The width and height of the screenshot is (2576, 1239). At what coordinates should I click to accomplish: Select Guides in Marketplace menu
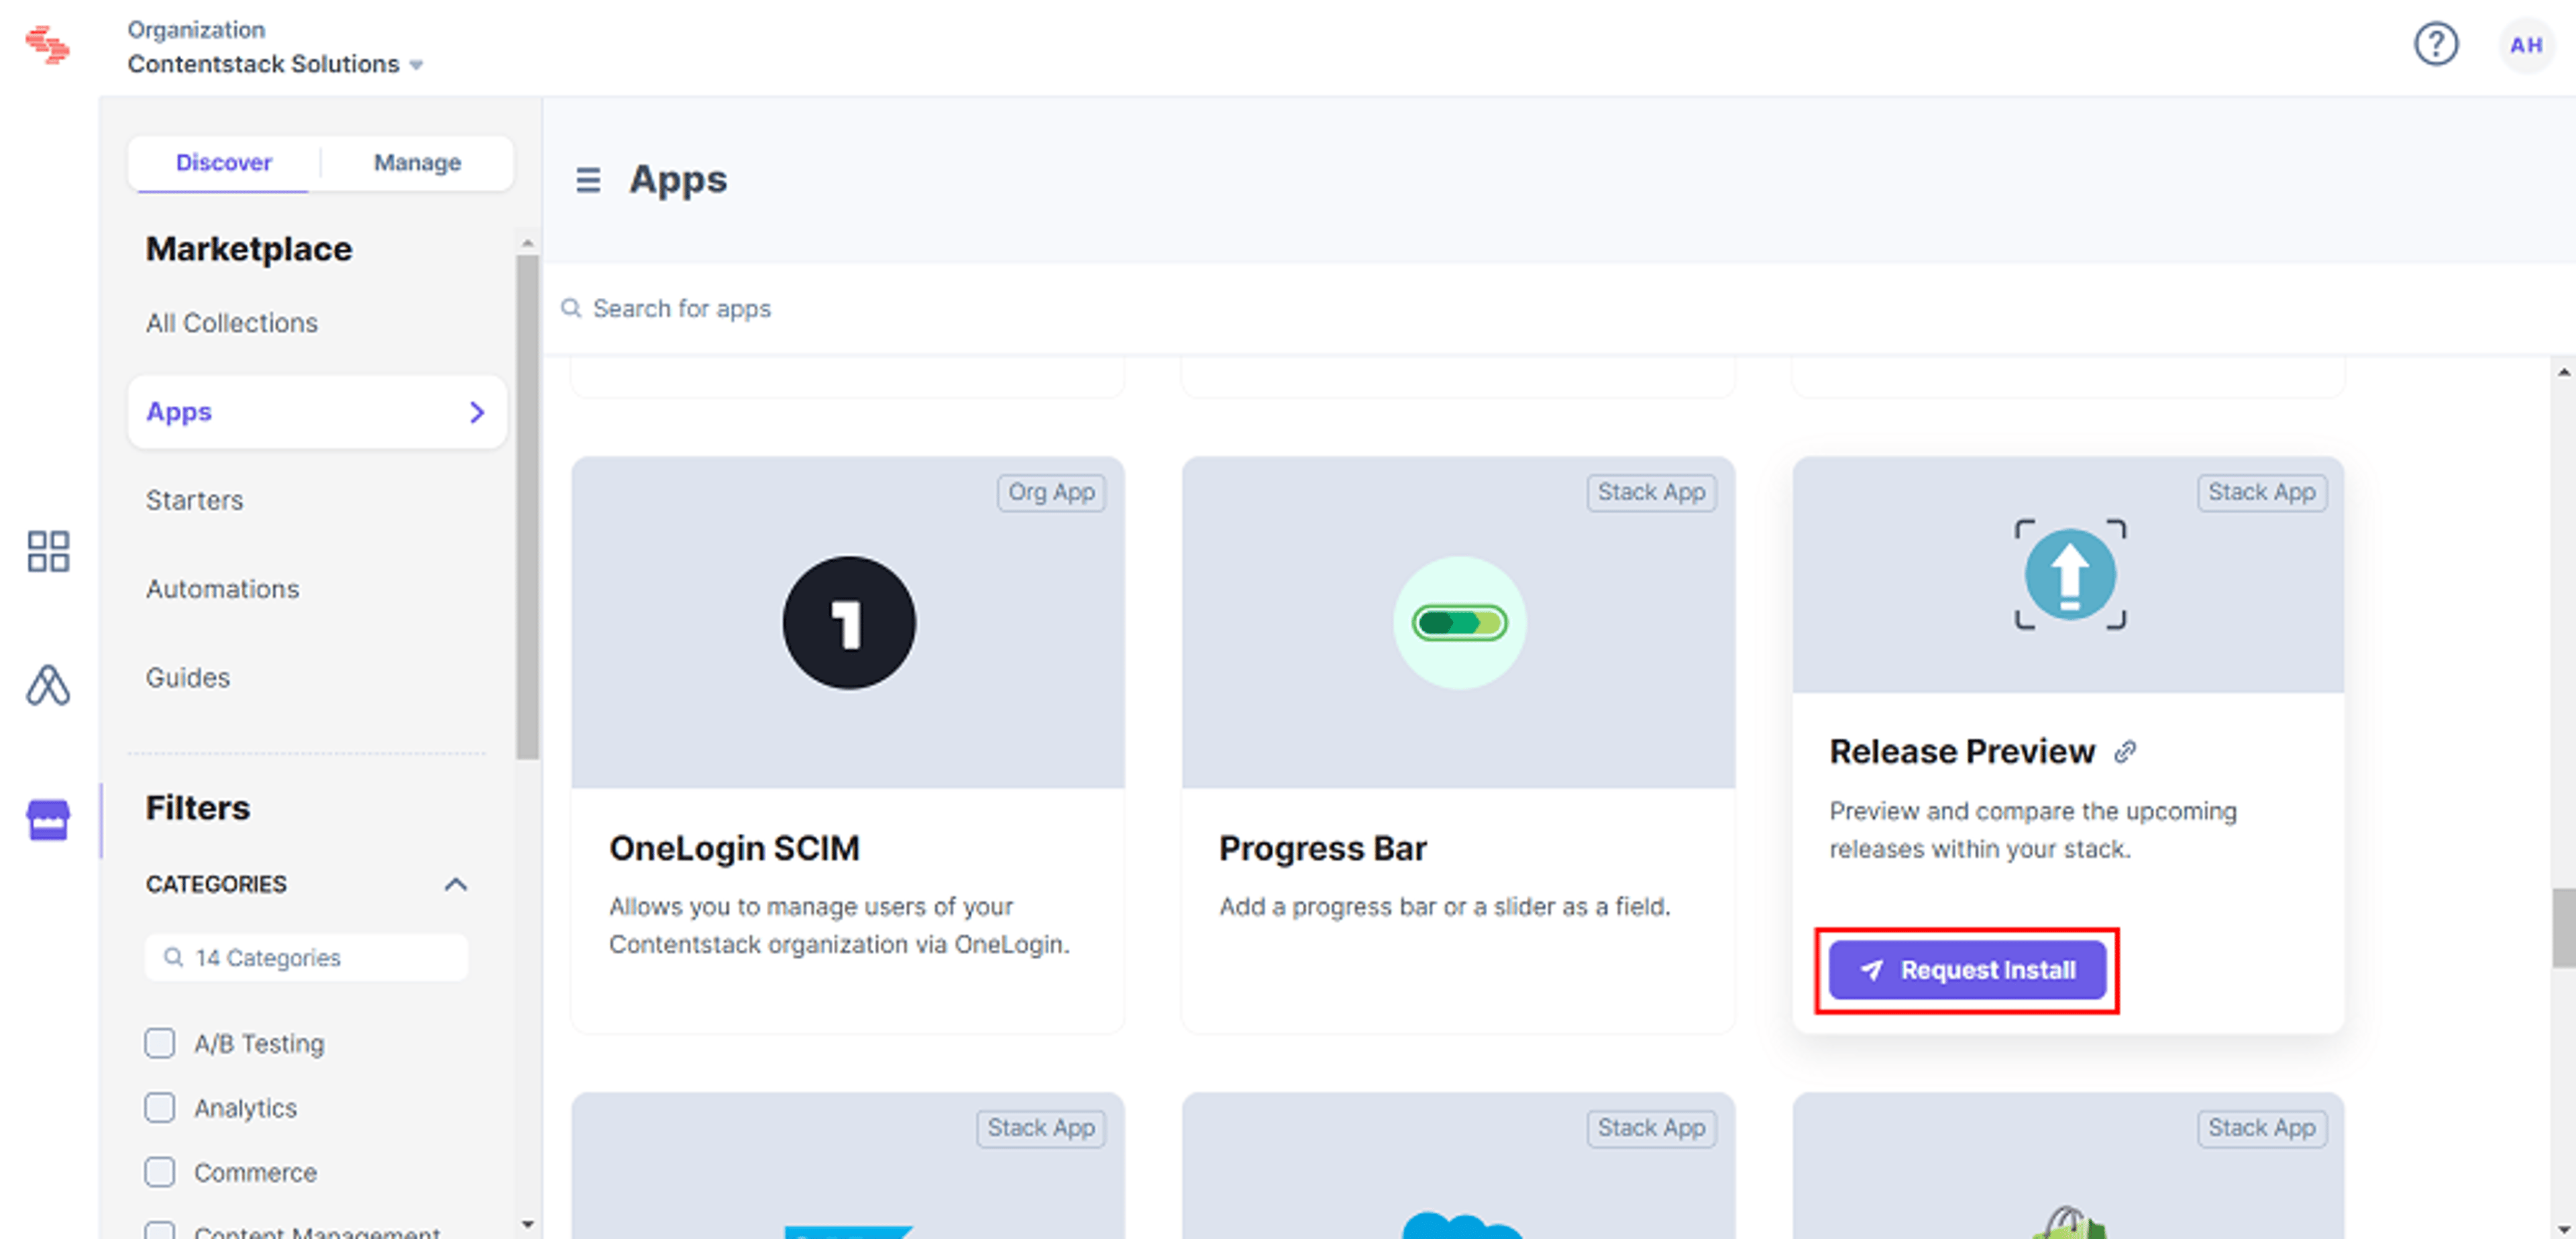[x=187, y=678]
